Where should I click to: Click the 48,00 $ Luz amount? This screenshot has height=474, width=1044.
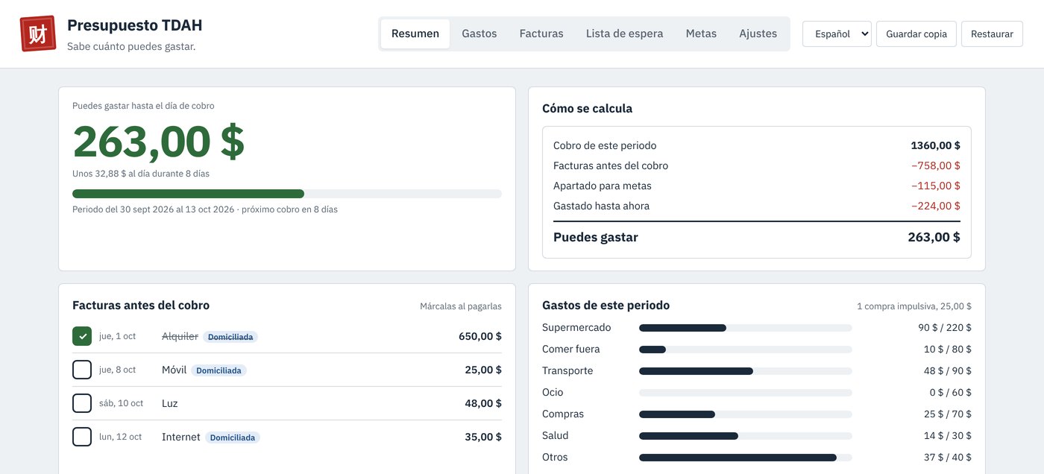483,403
